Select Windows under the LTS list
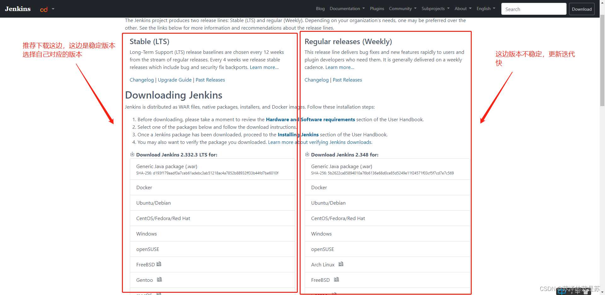 click(212, 234)
